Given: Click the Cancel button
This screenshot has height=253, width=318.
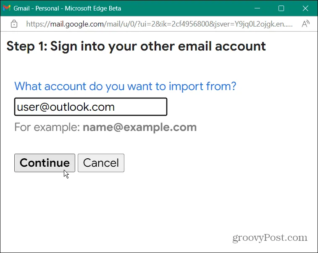Looking at the screenshot, I should pos(101,163).
